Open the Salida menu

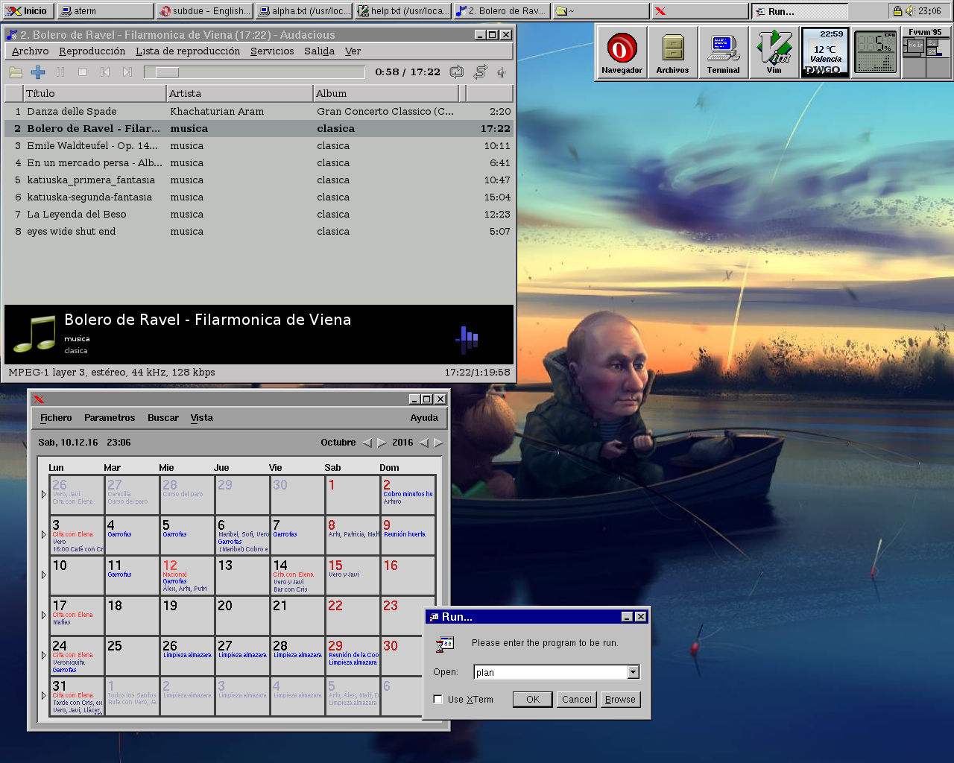[319, 51]
